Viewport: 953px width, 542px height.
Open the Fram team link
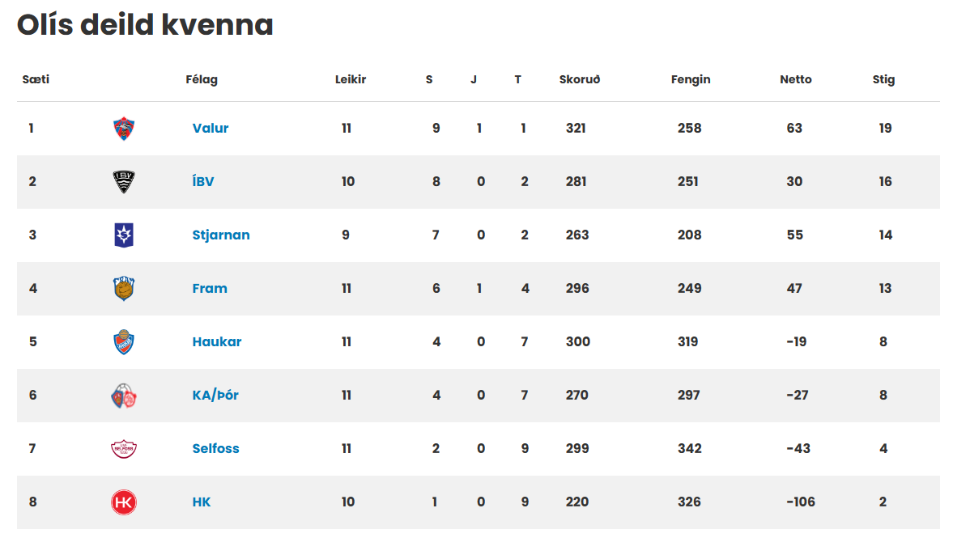point(210,288)
